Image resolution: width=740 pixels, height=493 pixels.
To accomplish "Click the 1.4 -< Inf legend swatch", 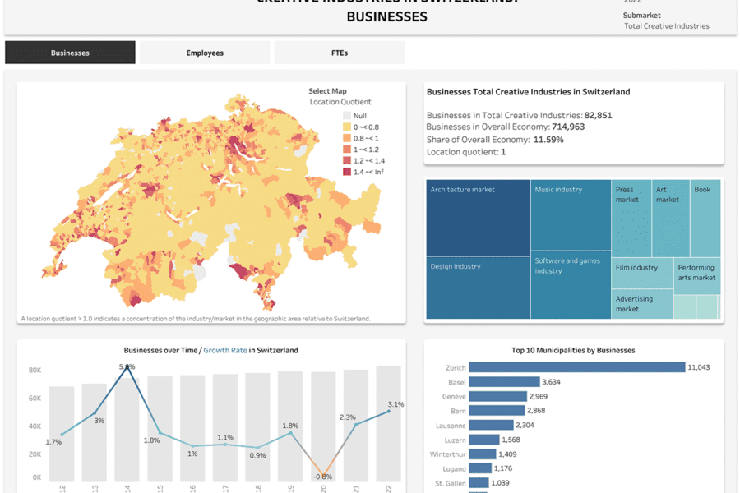I will 347,172.
